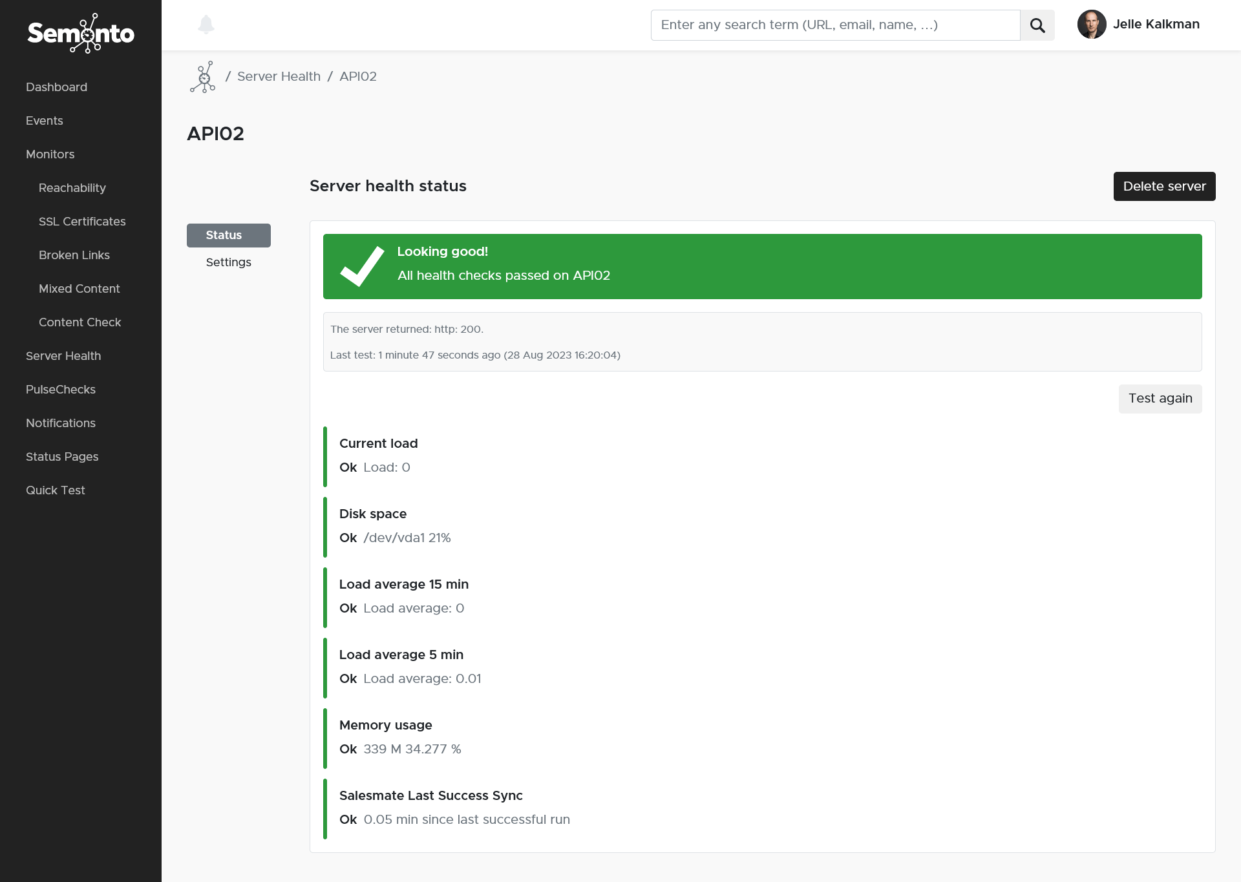Click the Jelle Kalkman username
Screen dimensions: 1241x882
pyautogui.click(x=1156, y=25)
